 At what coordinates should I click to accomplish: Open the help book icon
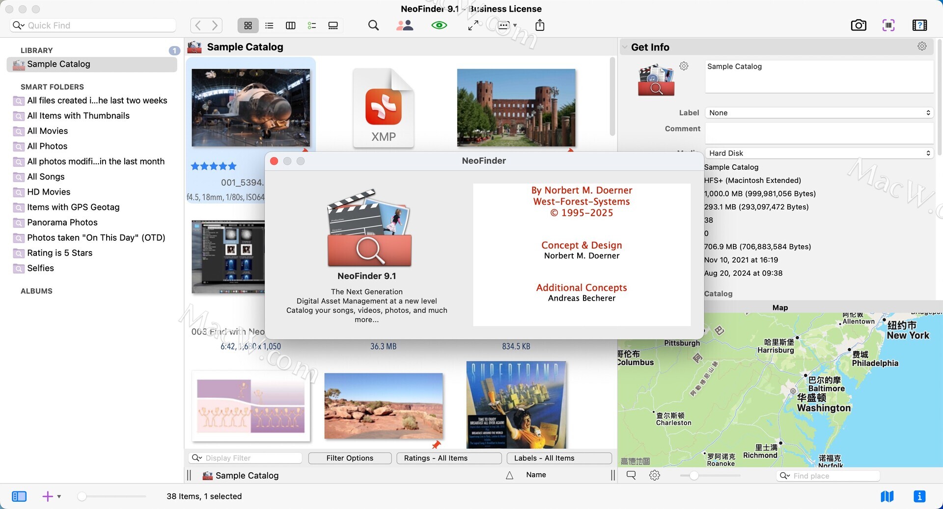tap(919, 25)
